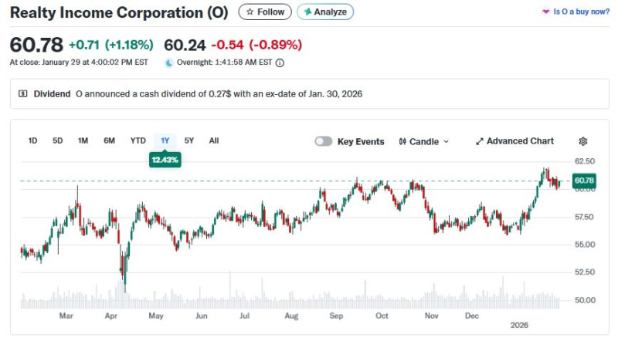Click the Jun x-axis label

click(x=202, y=316)
